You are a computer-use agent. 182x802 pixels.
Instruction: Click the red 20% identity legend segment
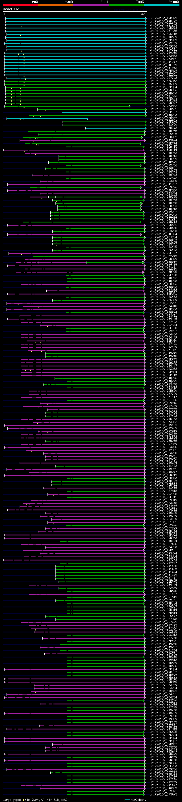pyautogui.click(x=20, y=5)
